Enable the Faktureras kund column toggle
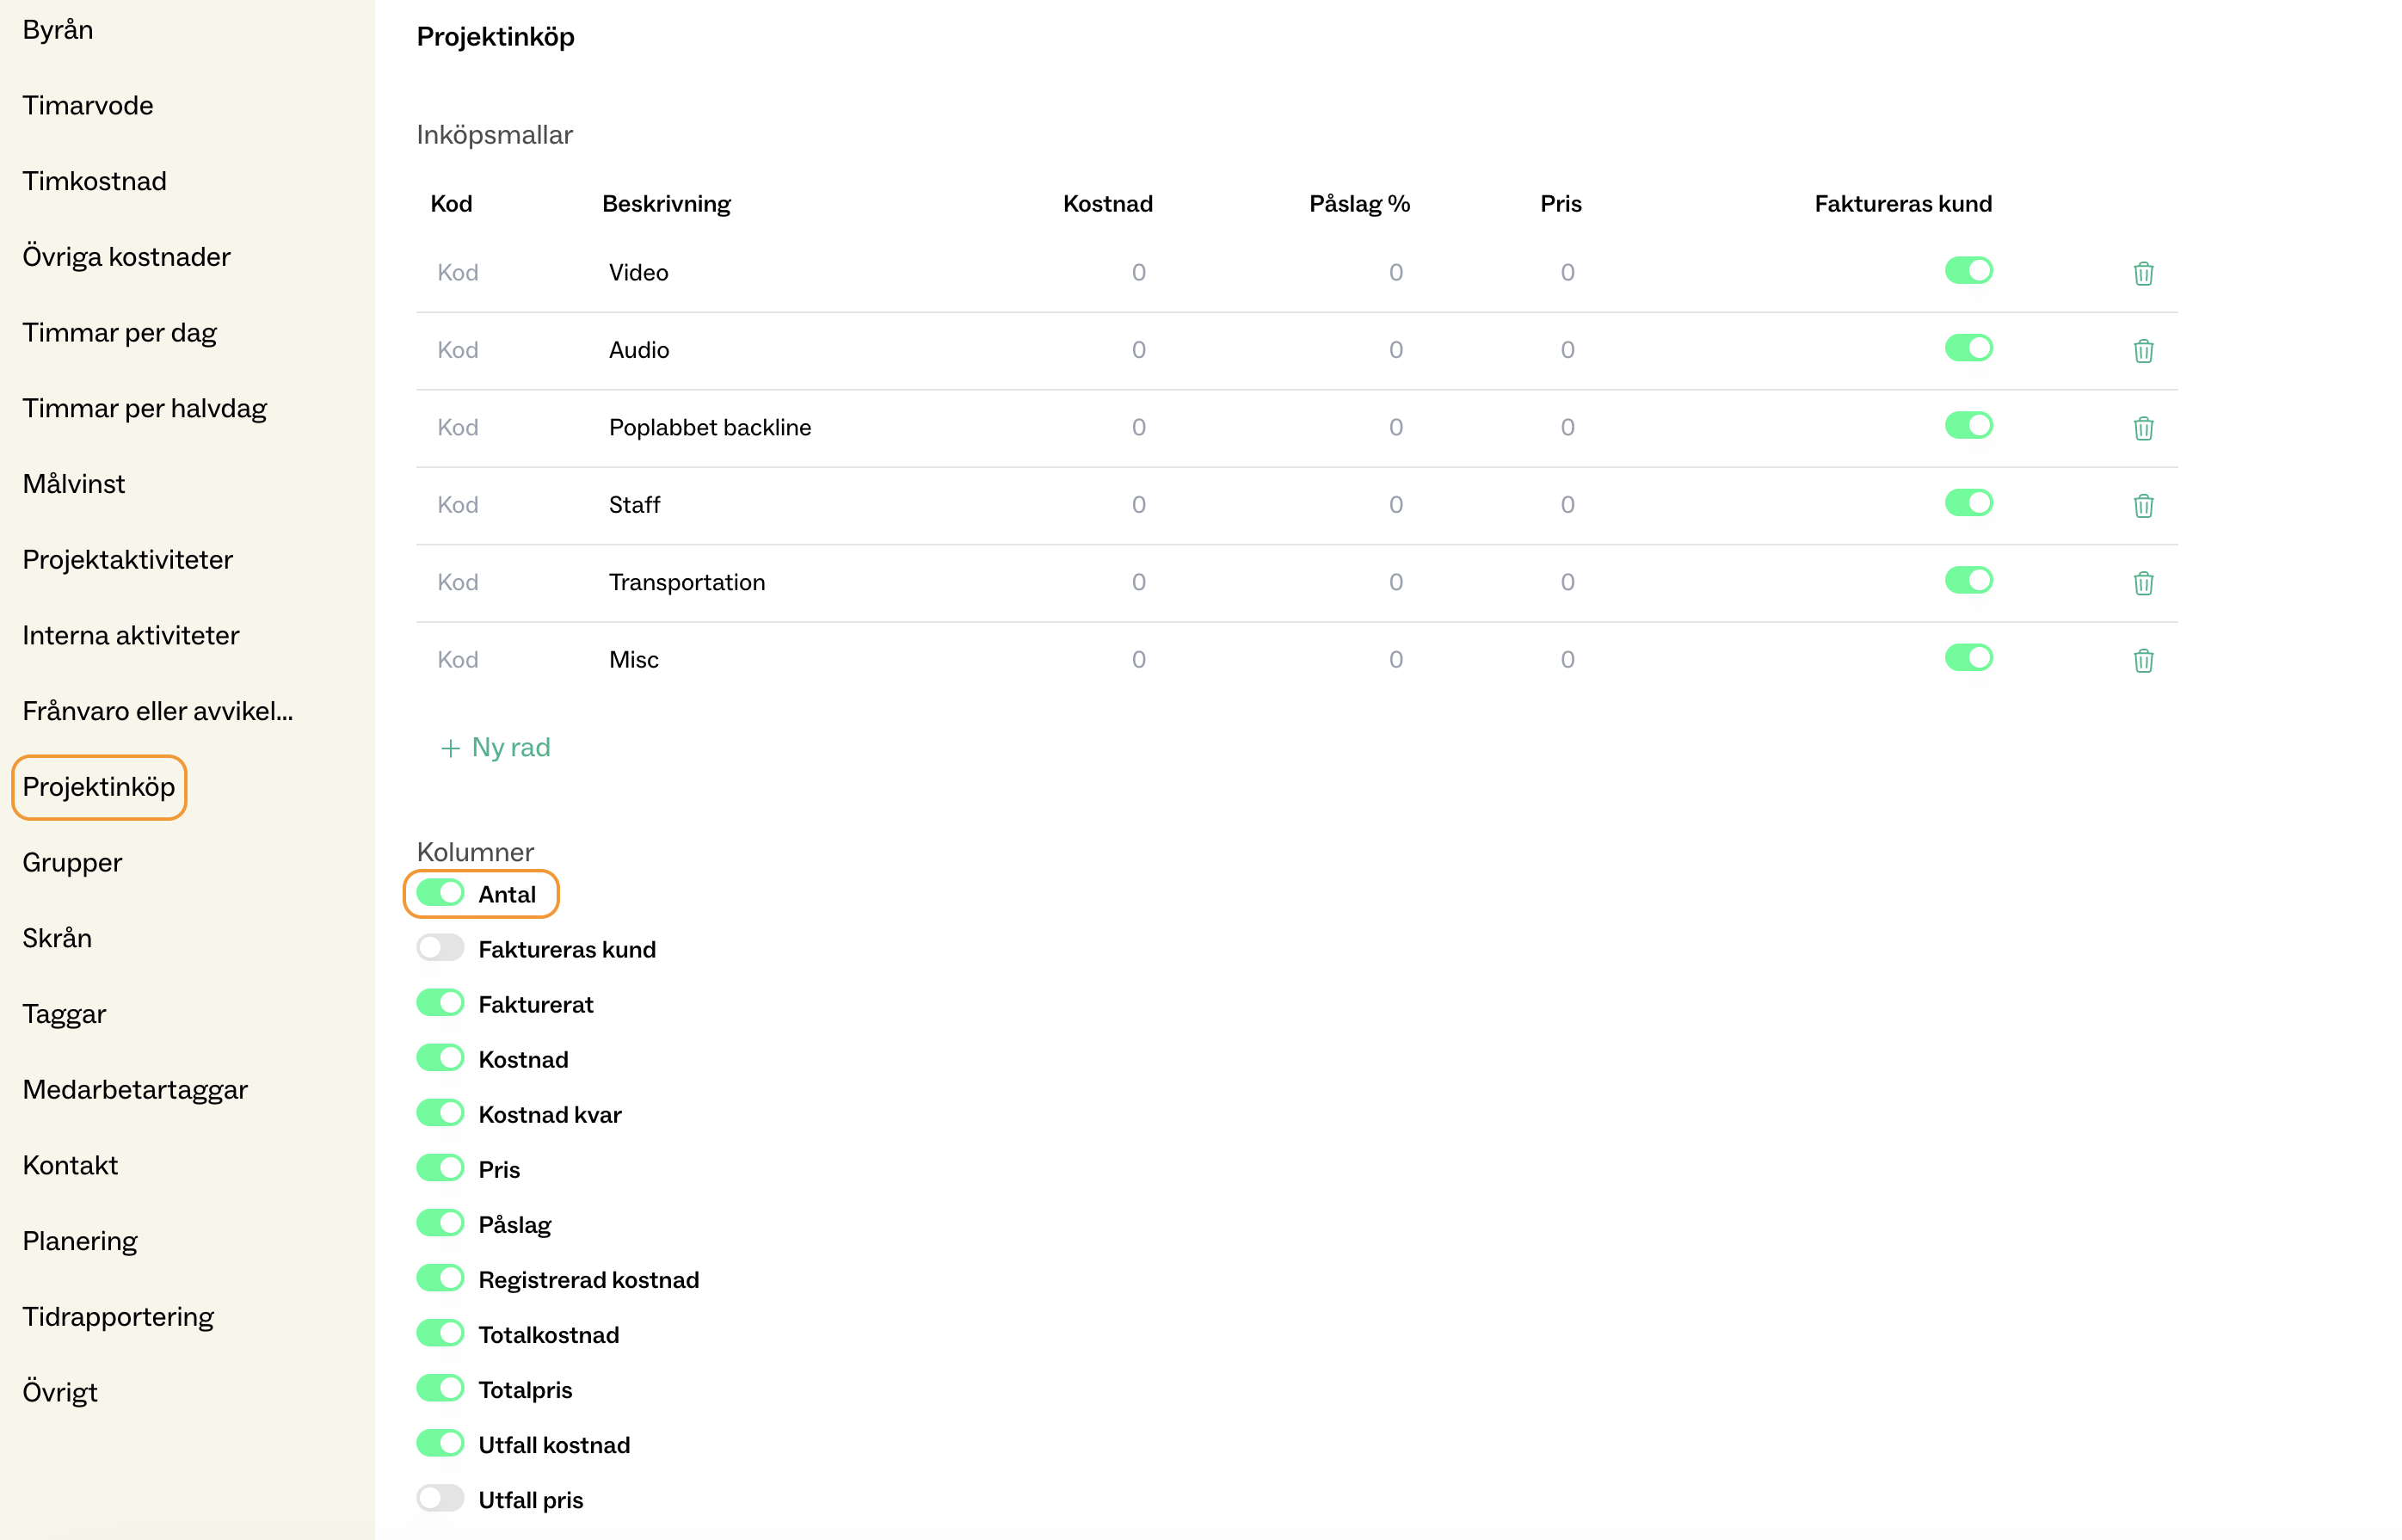2402x1540 pixels. click(x=440, y=948)
